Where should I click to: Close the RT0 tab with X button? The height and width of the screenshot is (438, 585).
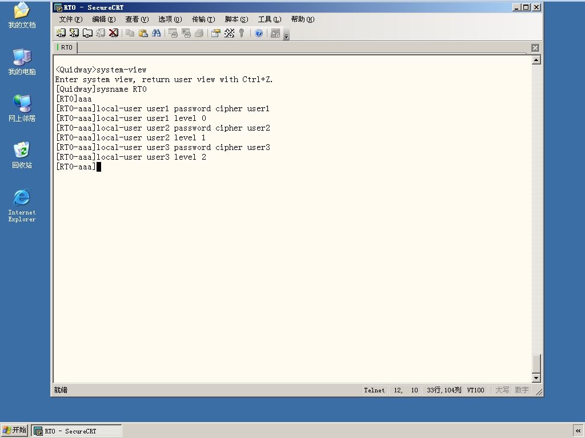coord(535,48)
